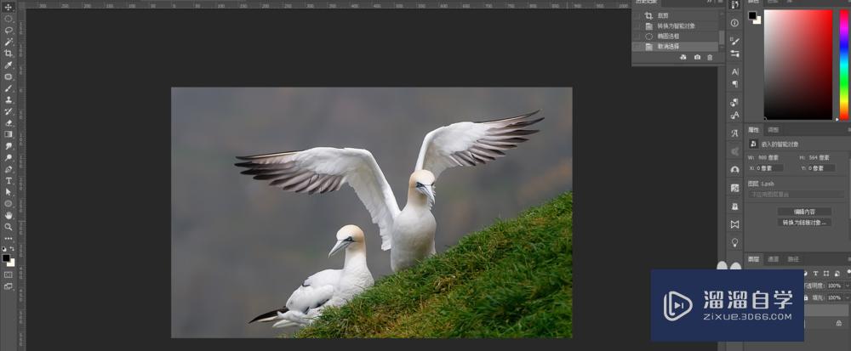Open the bow-tie shaped panel icon
The height and width of the screenshot is (351, 851).
(735, 224)
